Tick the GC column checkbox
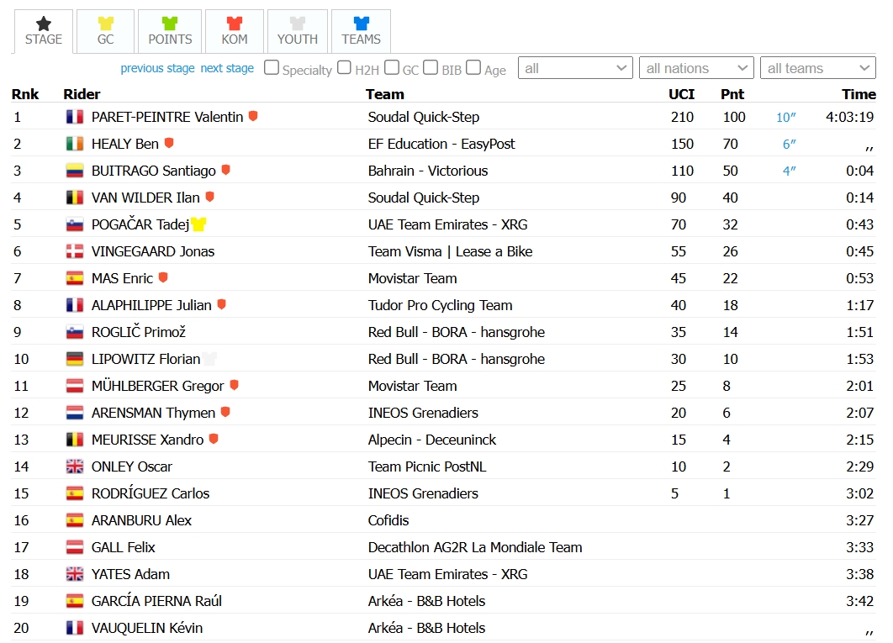Screen dimensions: 893x643 pos(391,68)
